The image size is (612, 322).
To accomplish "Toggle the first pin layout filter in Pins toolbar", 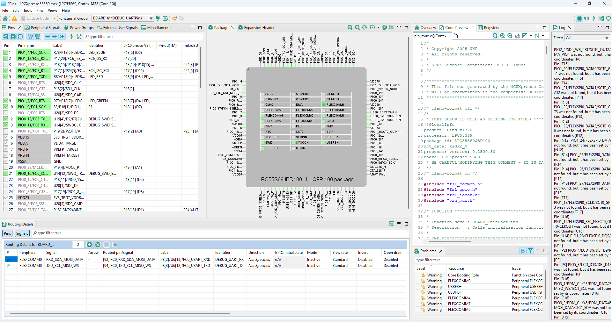I will tap(5, 37).
